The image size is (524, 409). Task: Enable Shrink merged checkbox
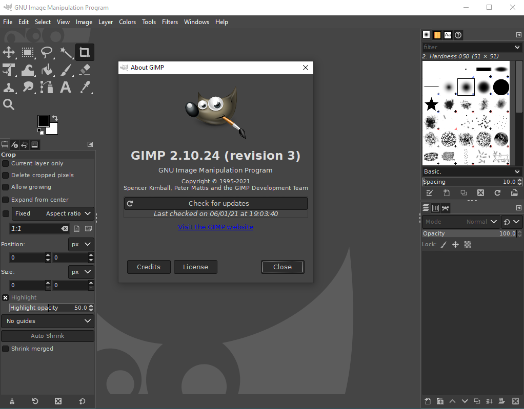5,349
